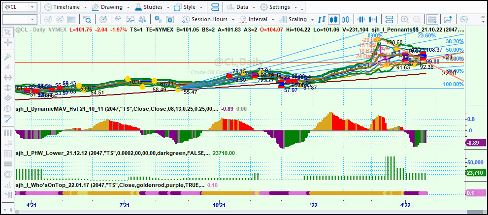Click the magnifier data-search icon

point(88,19)
